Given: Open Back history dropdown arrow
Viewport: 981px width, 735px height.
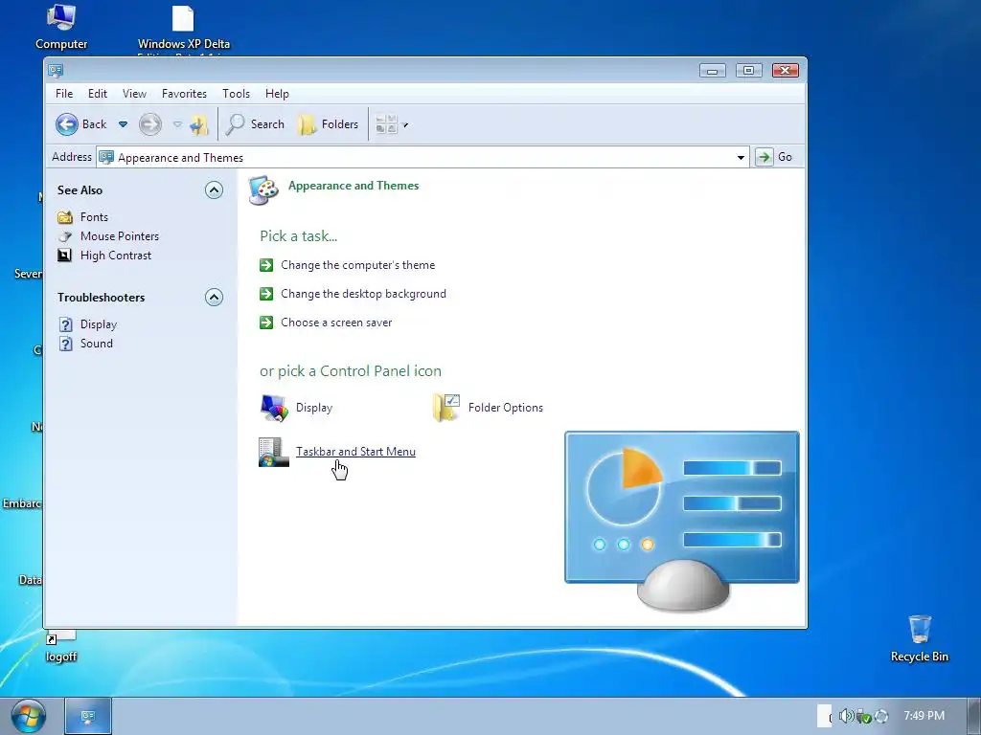Looking at the screenshot, I should click(124, 124).
